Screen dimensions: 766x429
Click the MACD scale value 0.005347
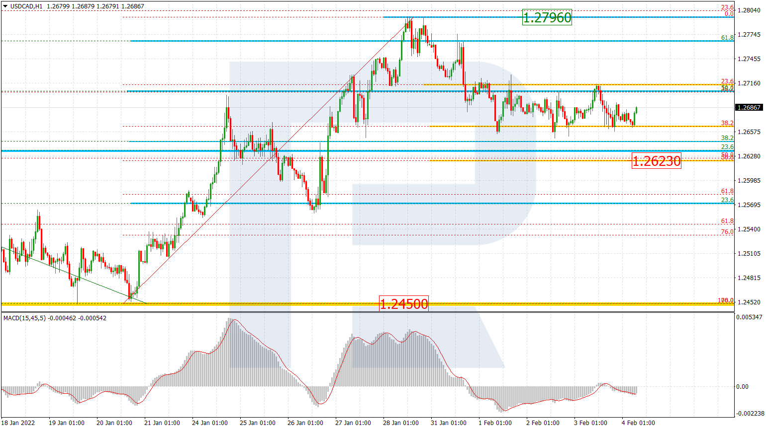click(750, 317)
